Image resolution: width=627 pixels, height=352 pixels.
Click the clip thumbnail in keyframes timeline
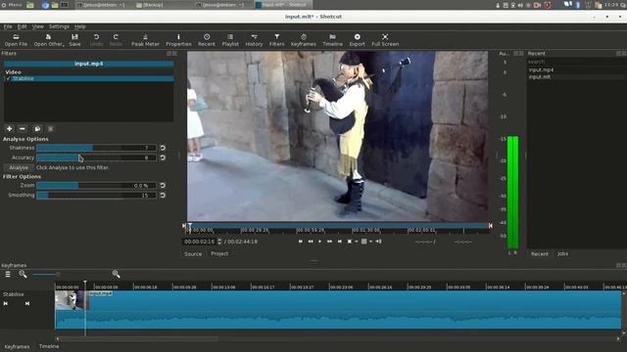(72, 300)
